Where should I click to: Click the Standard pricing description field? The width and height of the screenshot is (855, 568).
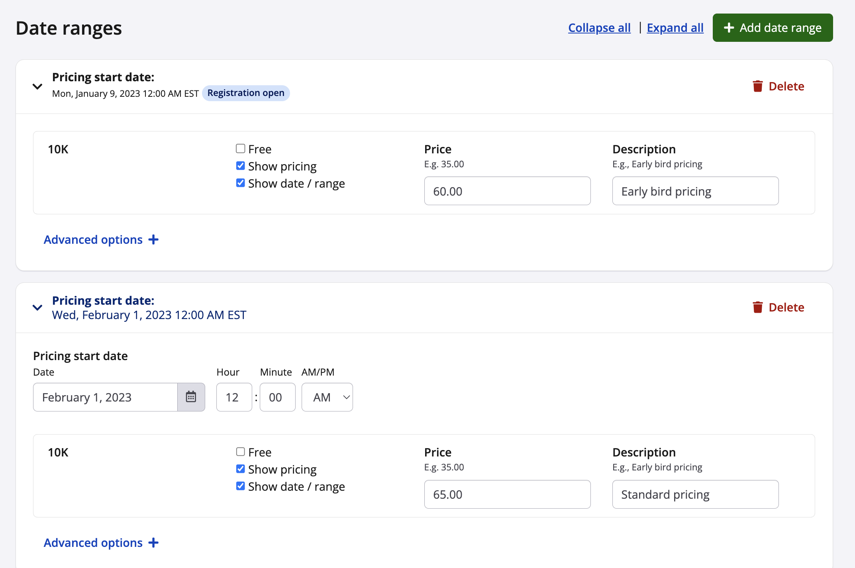tap(695, 494)
